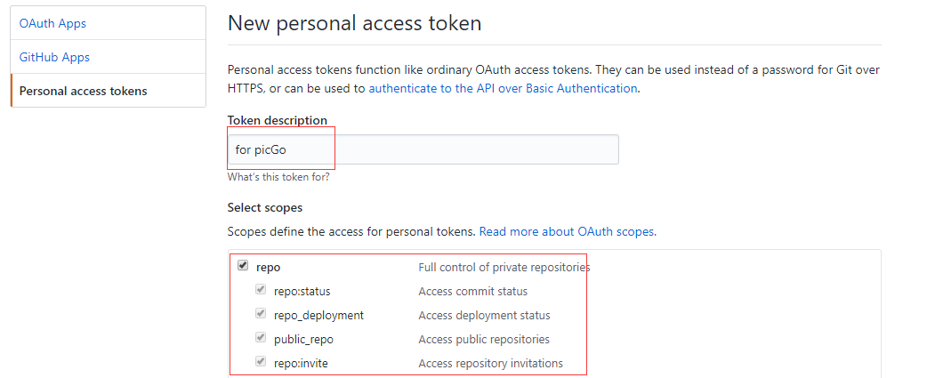Screen dimensions: 927x378
Task: Click the bold repo scope label text
Action: pos(268,267)
